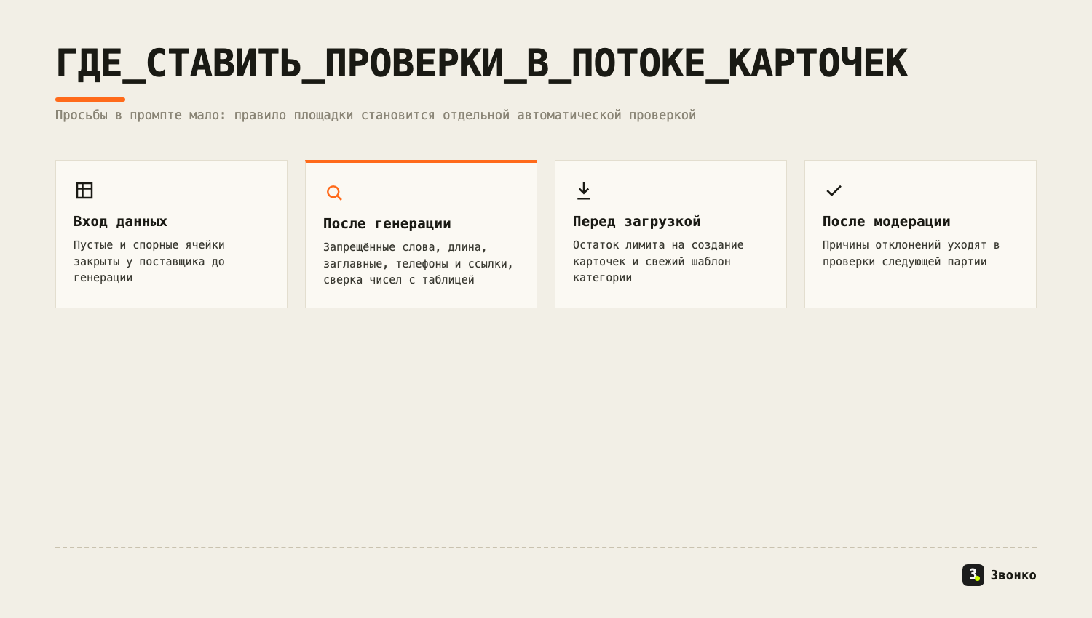Viewport: 1092px width, 618px height.
Task: Click the magnifier icon in После генерации card
Action: click(x=334, y=193)
